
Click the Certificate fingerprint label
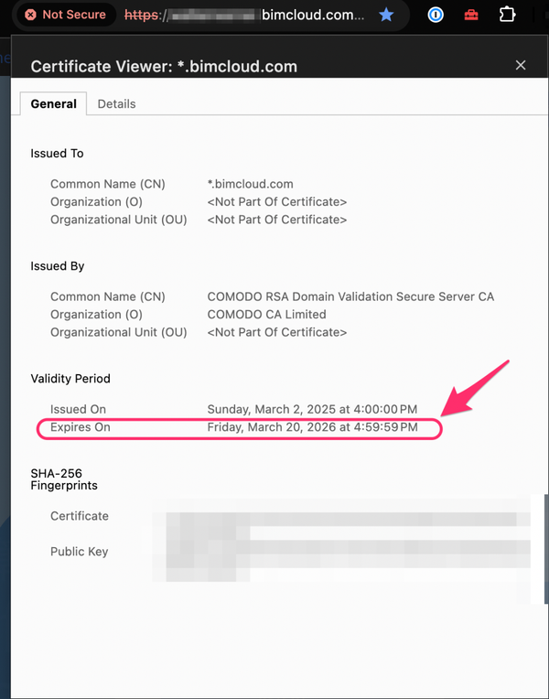(x=80, y=516)
